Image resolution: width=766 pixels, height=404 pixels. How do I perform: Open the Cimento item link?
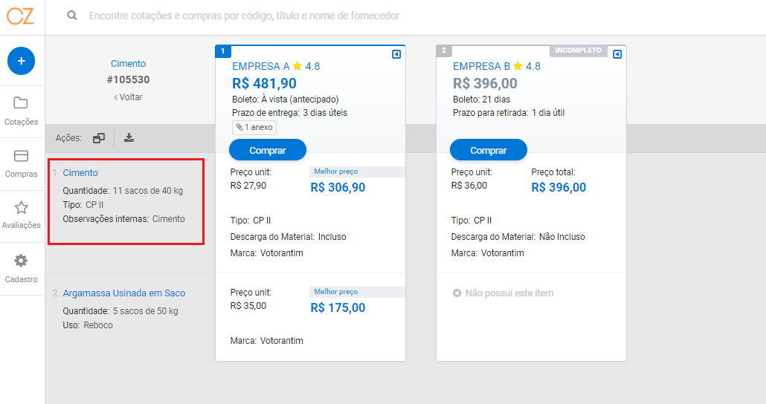80,173
